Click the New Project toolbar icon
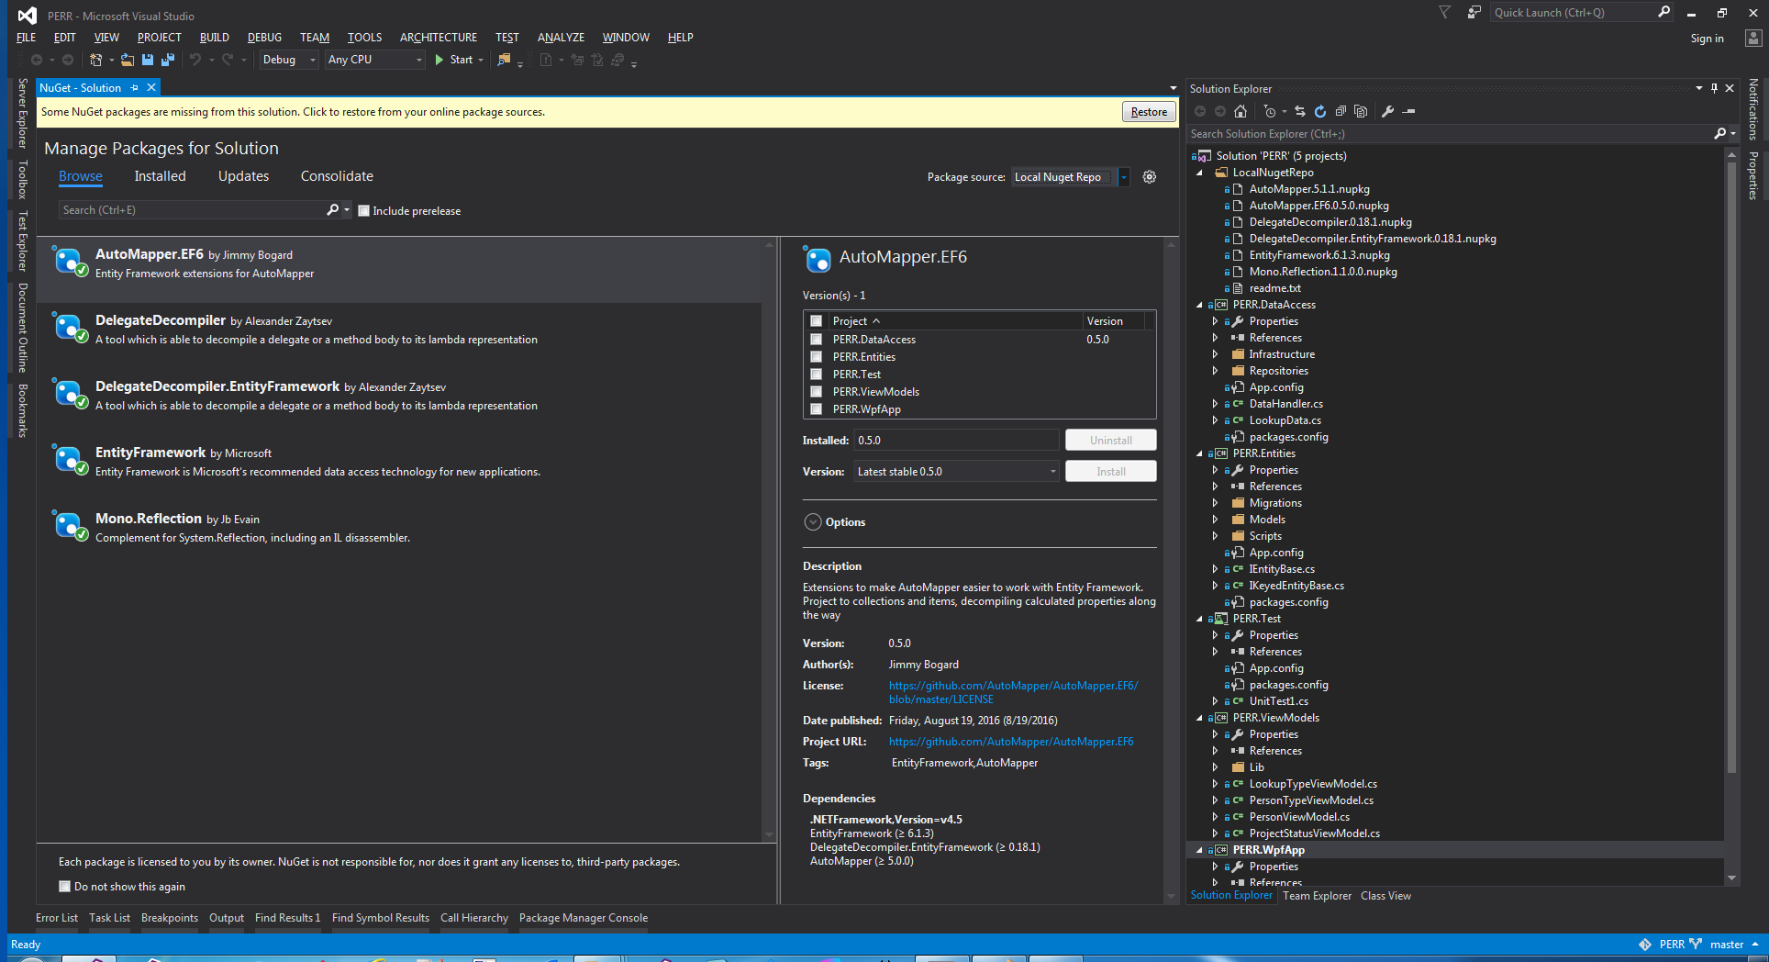Viewport: 1769px width, 962px height. (96, 60)
